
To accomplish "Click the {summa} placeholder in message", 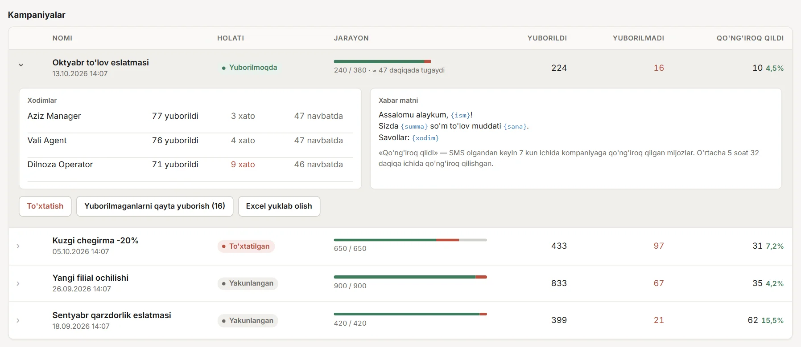I will point(414,126).
